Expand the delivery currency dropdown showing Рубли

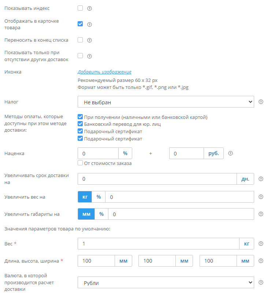166,283
